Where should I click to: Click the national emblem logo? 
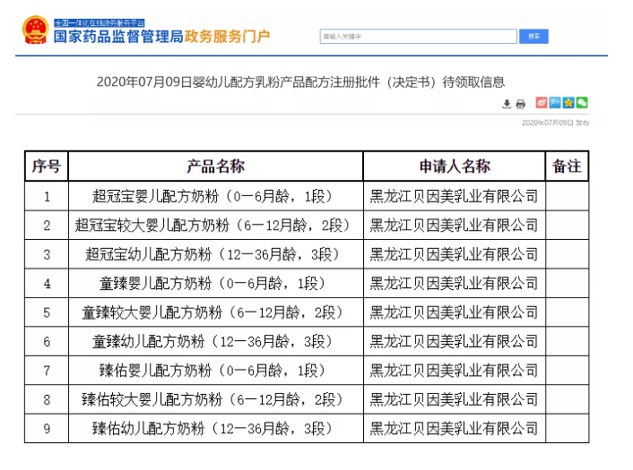[36, 30]
